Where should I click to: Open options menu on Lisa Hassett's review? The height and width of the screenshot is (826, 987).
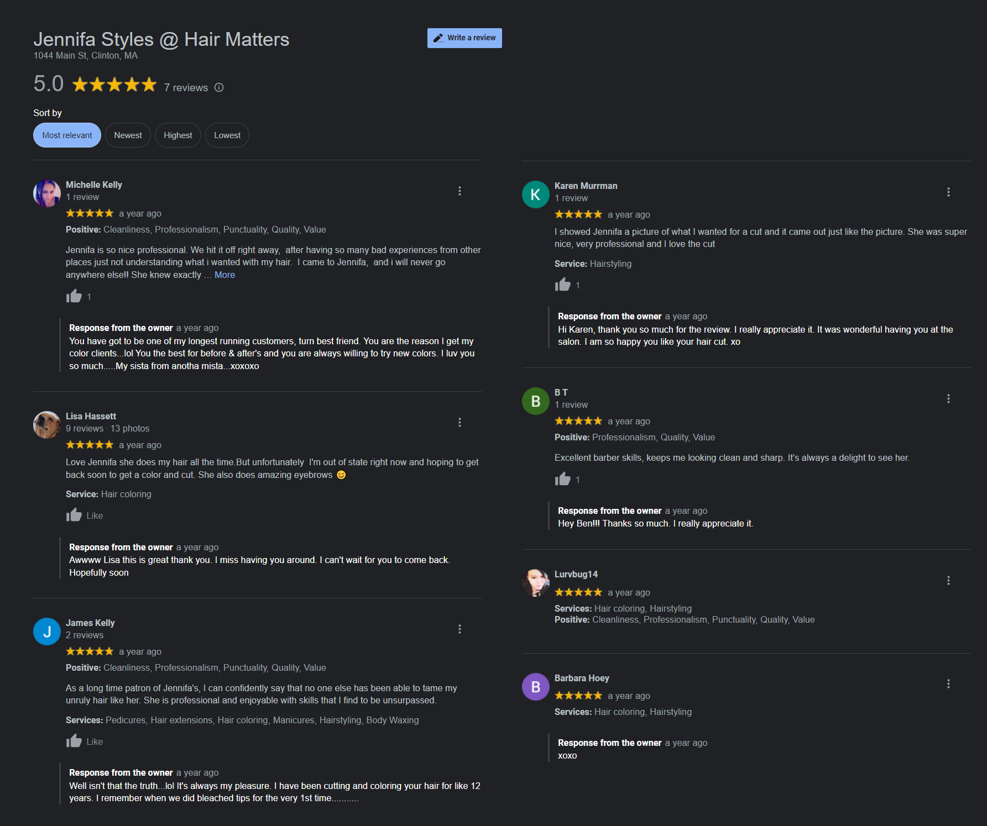[459, 423]
